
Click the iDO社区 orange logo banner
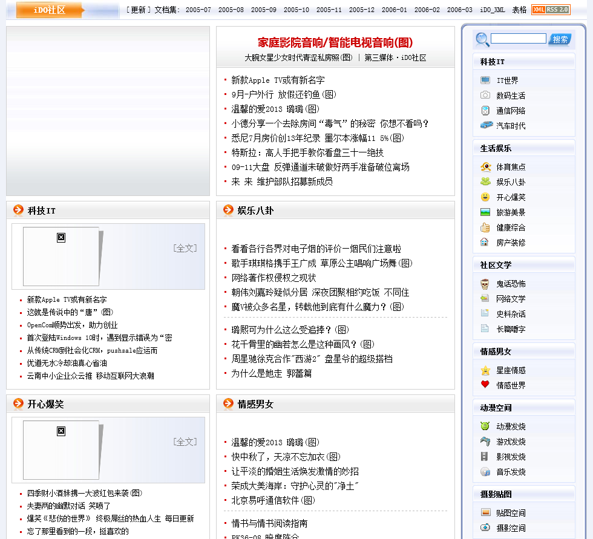49,10
